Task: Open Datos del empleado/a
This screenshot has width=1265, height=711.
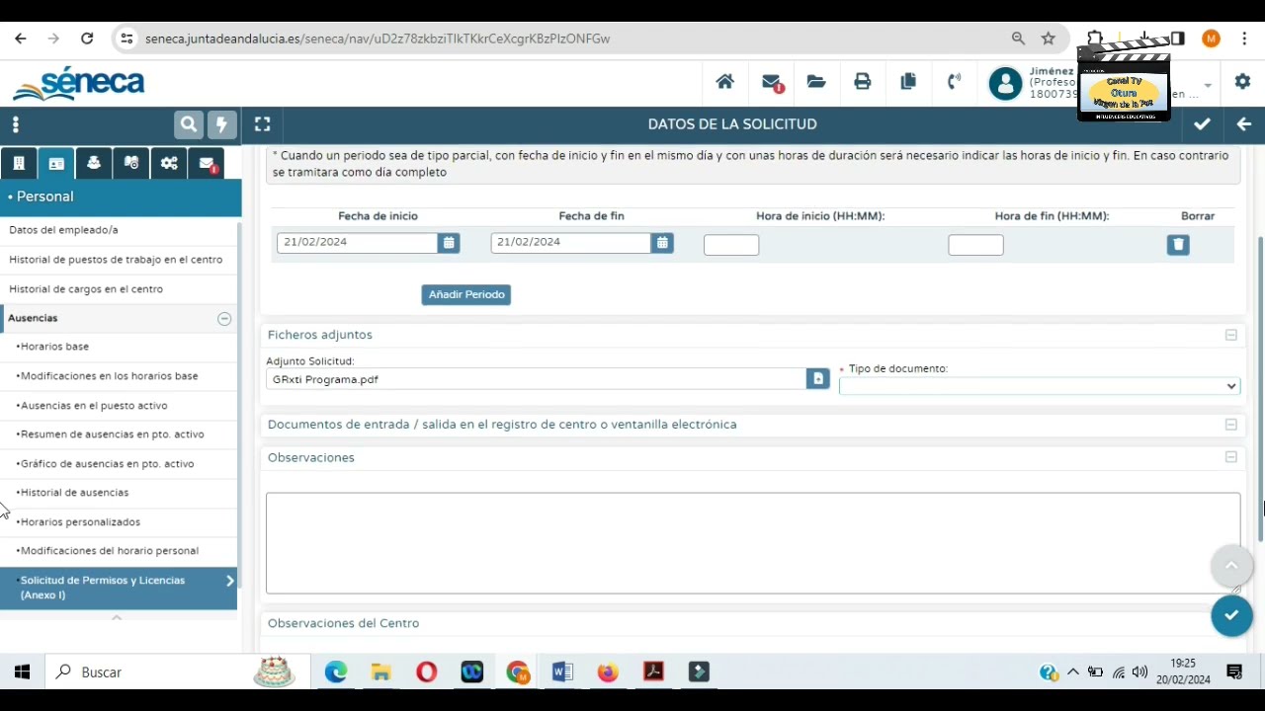Action: [x=63, y=230]
